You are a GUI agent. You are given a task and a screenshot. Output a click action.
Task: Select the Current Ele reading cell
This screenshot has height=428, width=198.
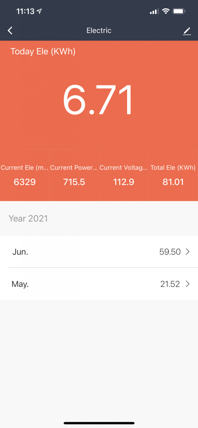[25, 175]
